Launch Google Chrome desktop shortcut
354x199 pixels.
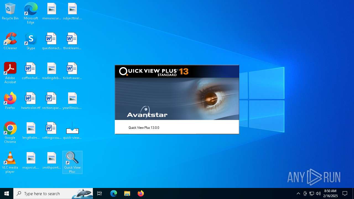[10, 133]
